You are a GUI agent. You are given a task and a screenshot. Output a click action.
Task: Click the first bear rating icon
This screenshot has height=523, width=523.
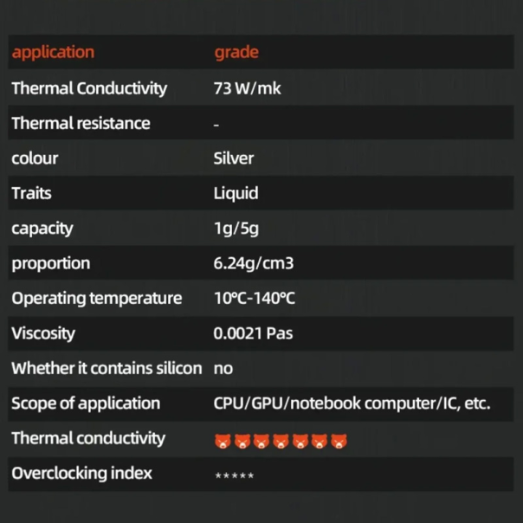(222, 442)
